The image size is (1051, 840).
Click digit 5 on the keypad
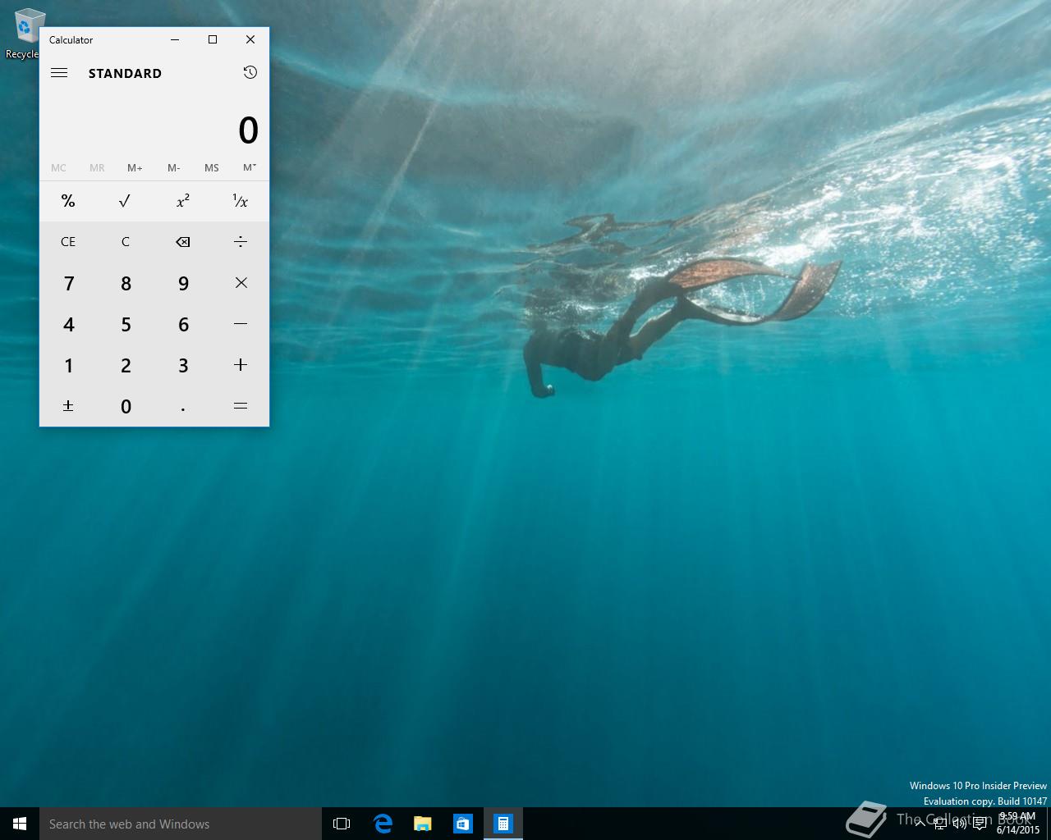click(126, 324)
